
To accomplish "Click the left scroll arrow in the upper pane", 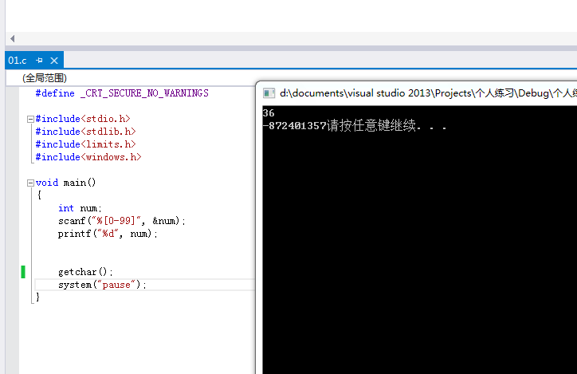I will pyautogui.click(x=13, y=38).
